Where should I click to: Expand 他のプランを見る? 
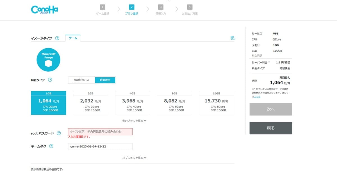pyautogui.click(x=134, y=121)
